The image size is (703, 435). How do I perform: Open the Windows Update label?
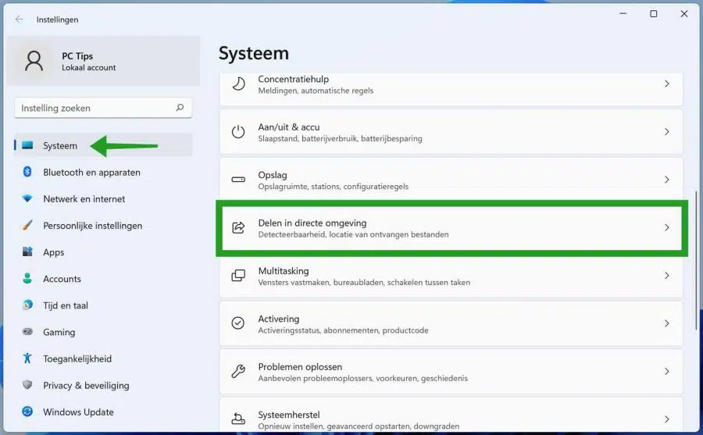(x=78, y=412)
